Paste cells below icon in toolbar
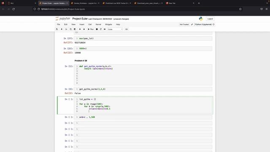Viewport: 270px width, 152px height. click(x=75, y=29)
